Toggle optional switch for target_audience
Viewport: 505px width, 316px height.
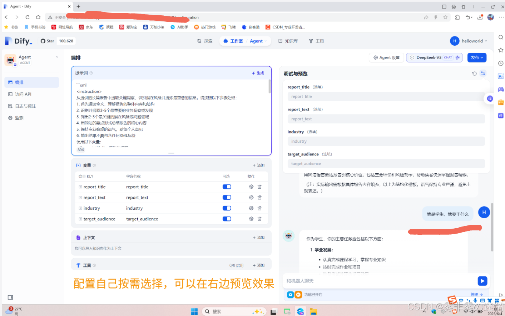point(227,219)
